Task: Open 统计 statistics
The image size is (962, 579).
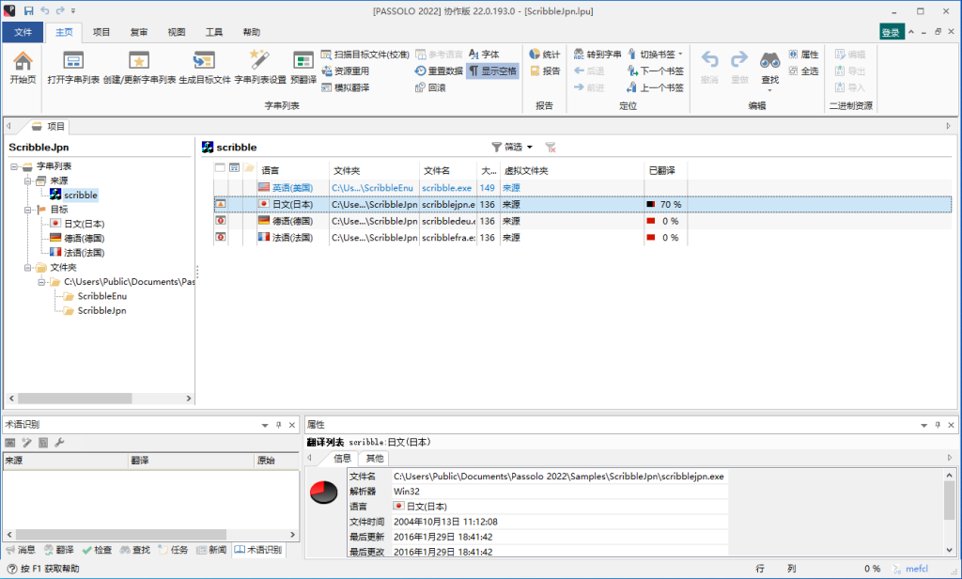Action: point(545,54)
